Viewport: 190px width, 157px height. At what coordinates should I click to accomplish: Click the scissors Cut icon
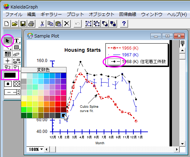(x=42, y=23)
